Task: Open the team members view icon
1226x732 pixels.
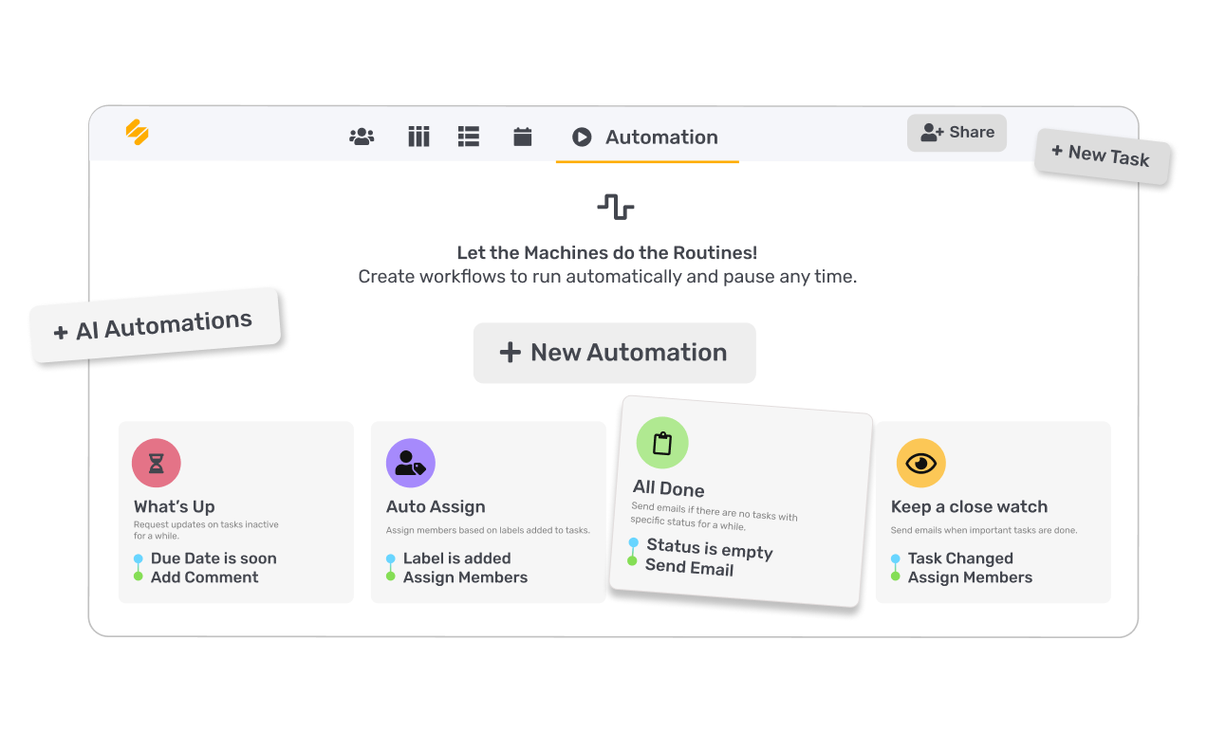Action: (362, 137)
